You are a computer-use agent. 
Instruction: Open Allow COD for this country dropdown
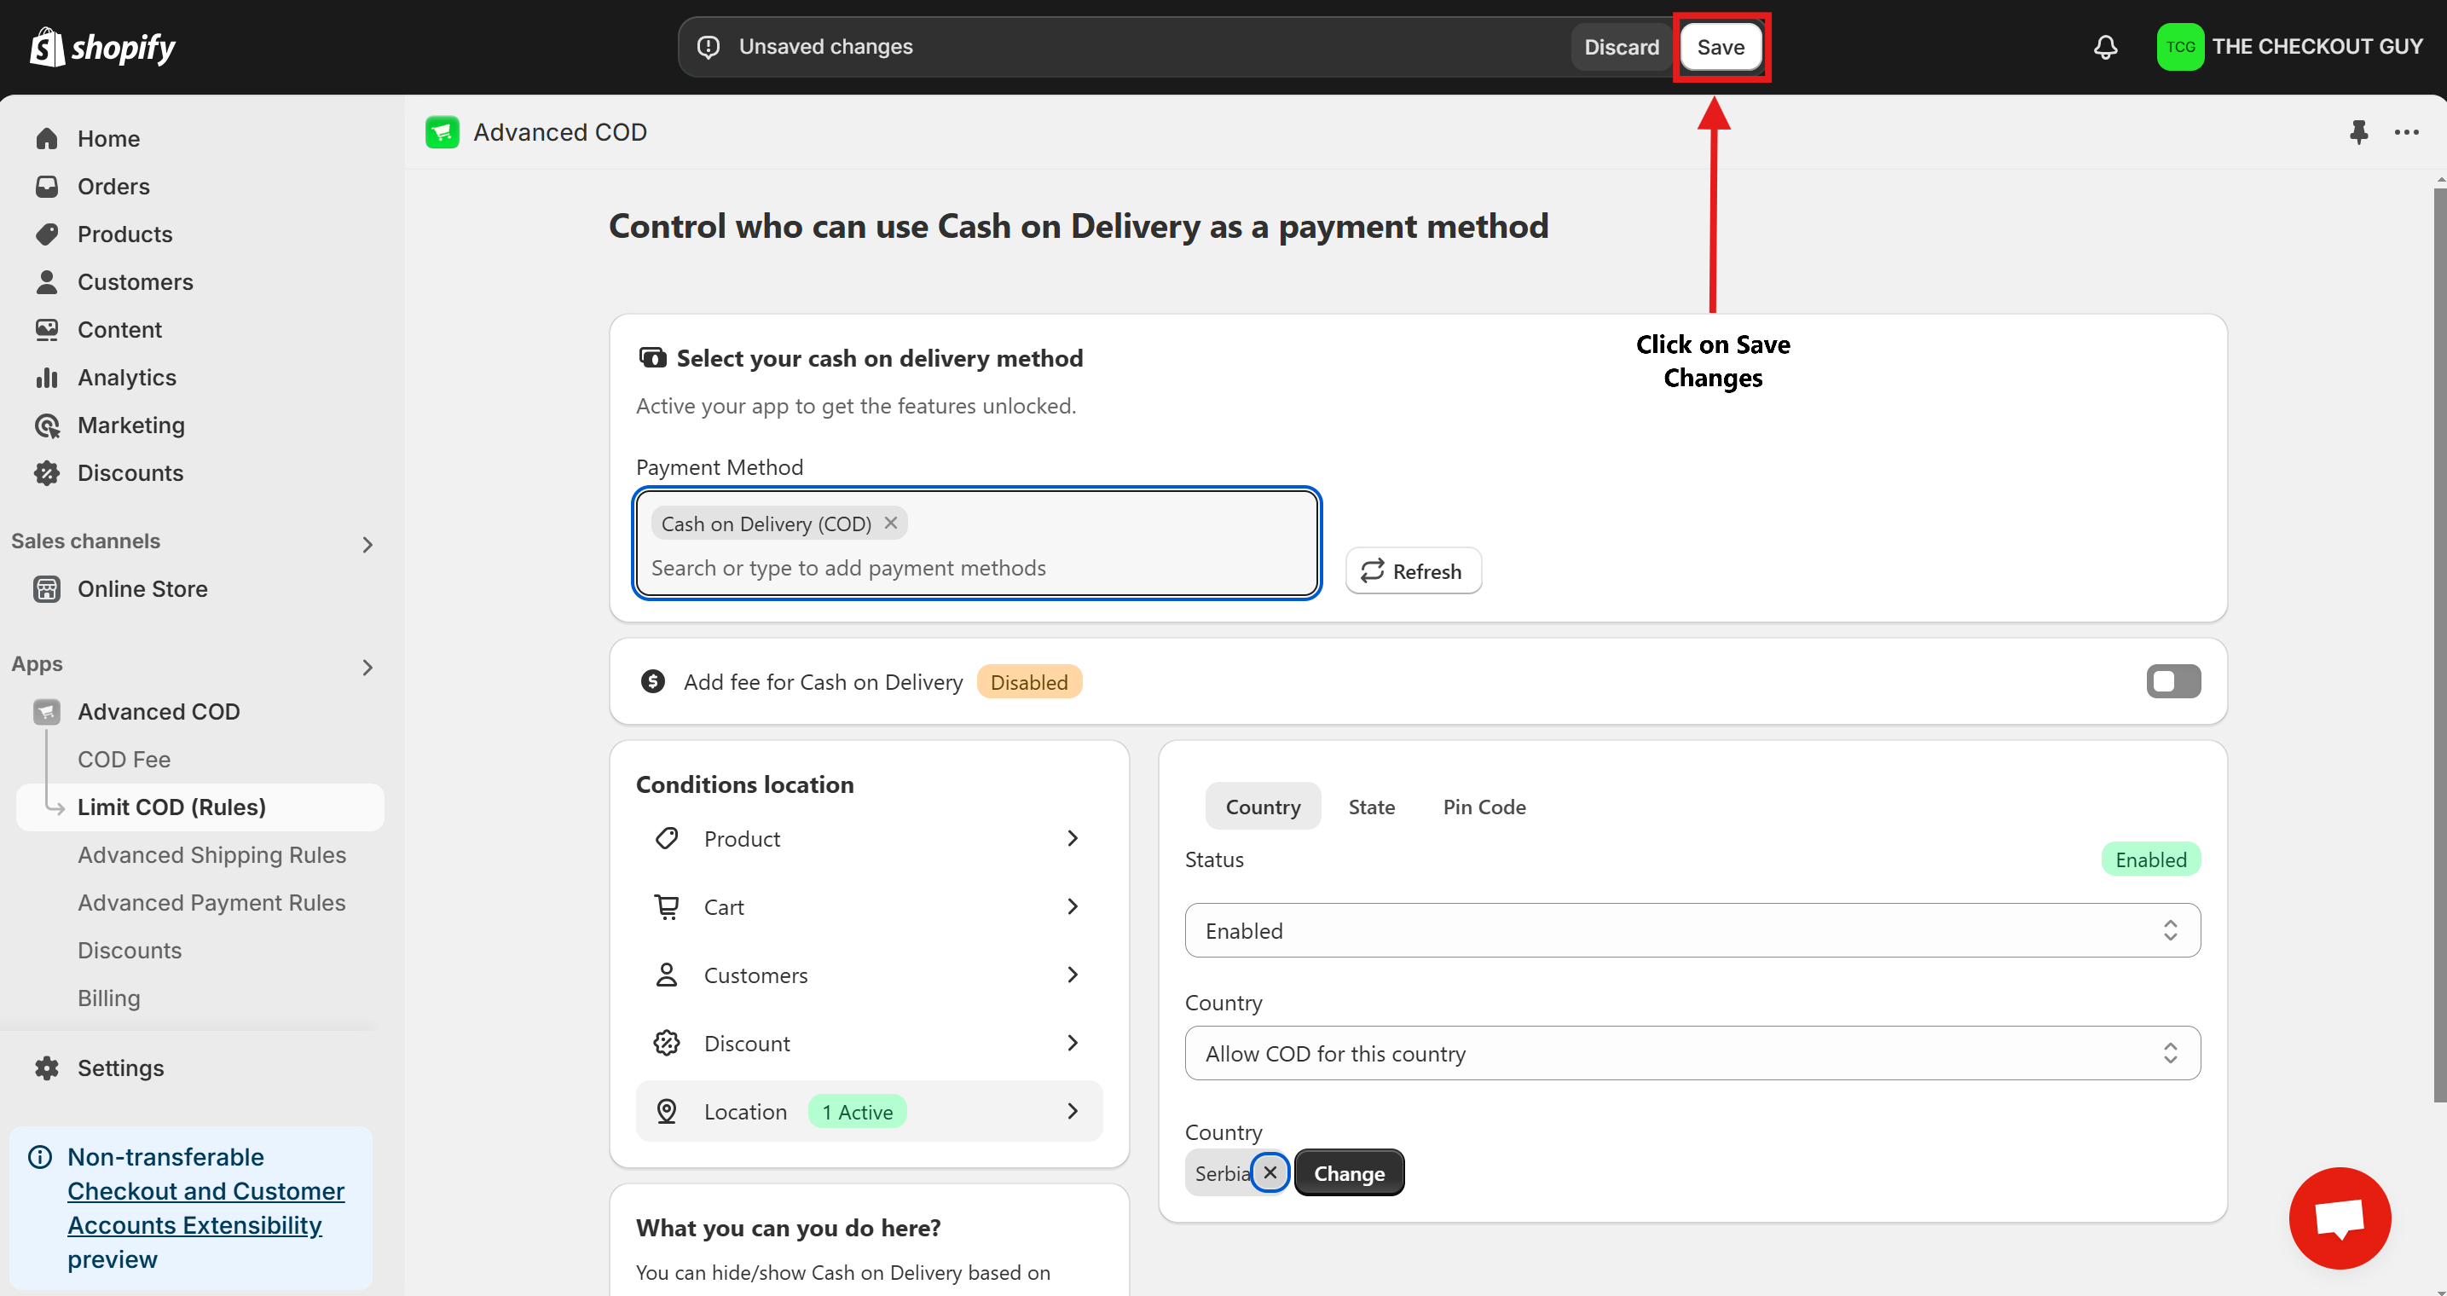[1692, 1053]
